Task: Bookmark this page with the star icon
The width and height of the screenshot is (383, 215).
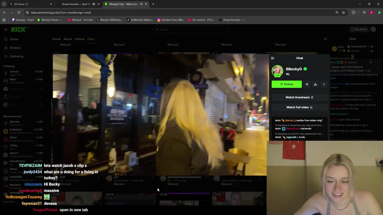Action: click(344, 13)
